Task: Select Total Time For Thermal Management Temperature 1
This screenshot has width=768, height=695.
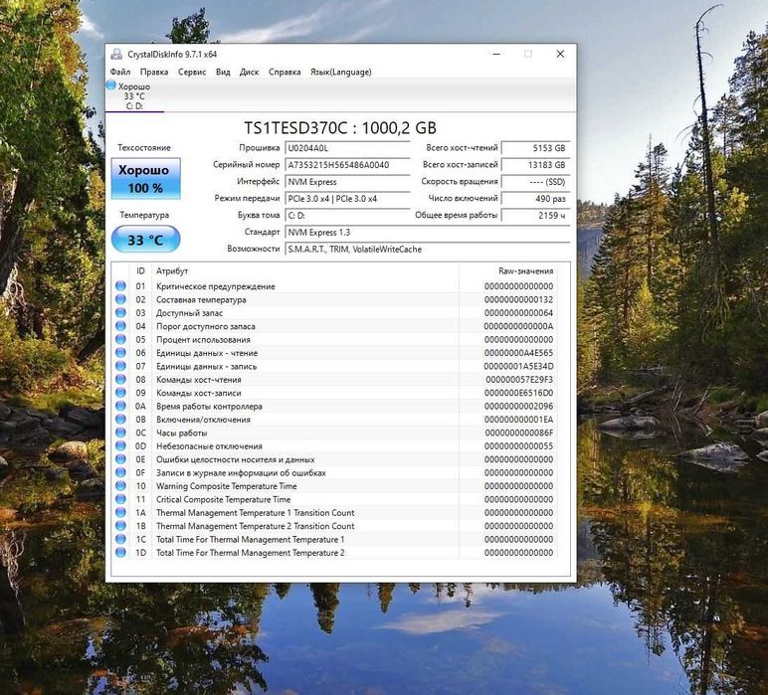Action: click(x=251, y=539)
